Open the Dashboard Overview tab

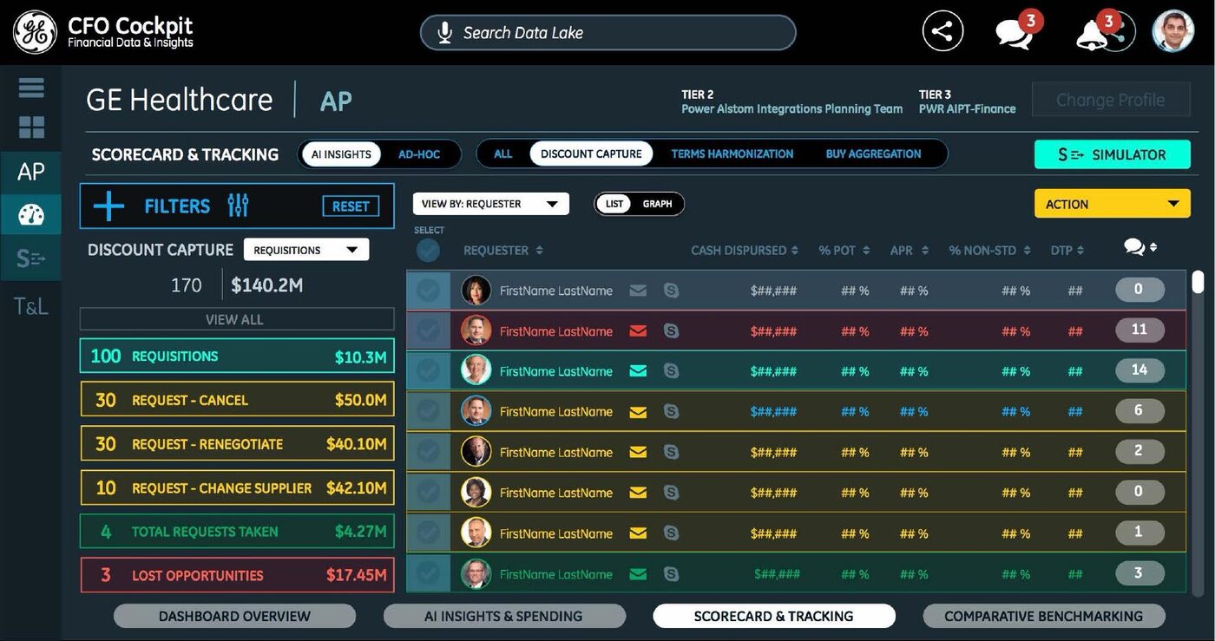point(234,617)
